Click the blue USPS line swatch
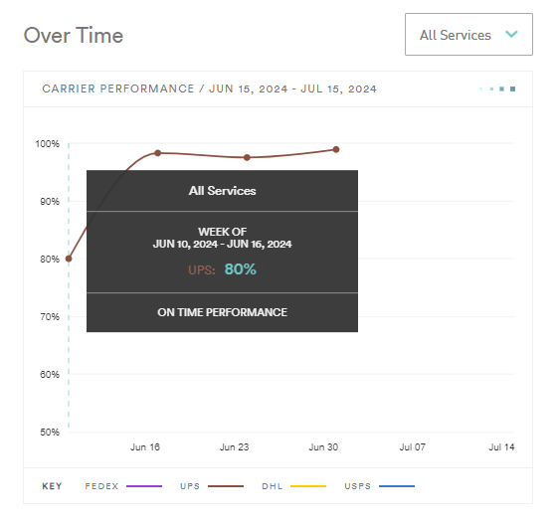This screenshot has height=528, width=558. [x=397, y=486]
